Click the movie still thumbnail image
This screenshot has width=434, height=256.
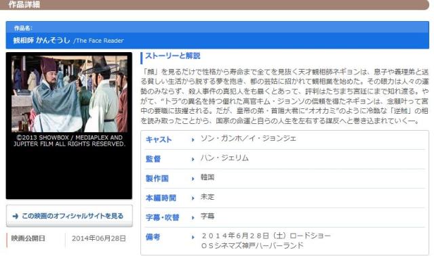(69, 93)
